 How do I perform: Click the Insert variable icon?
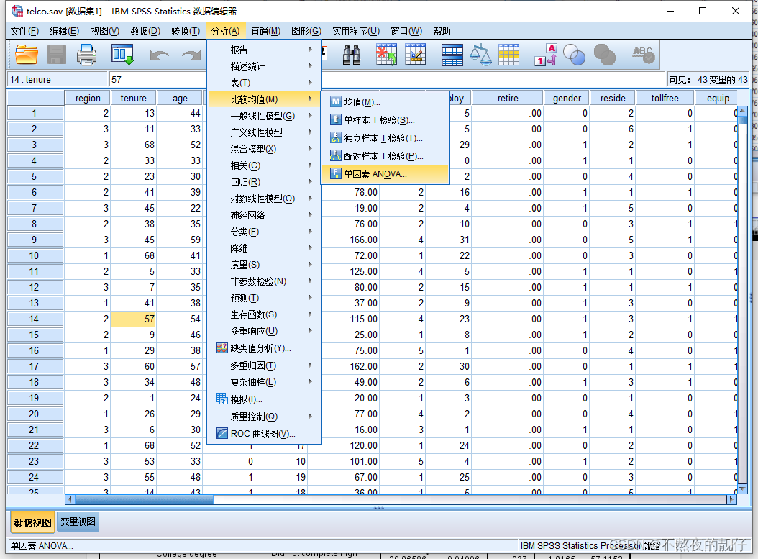point(415,54)
